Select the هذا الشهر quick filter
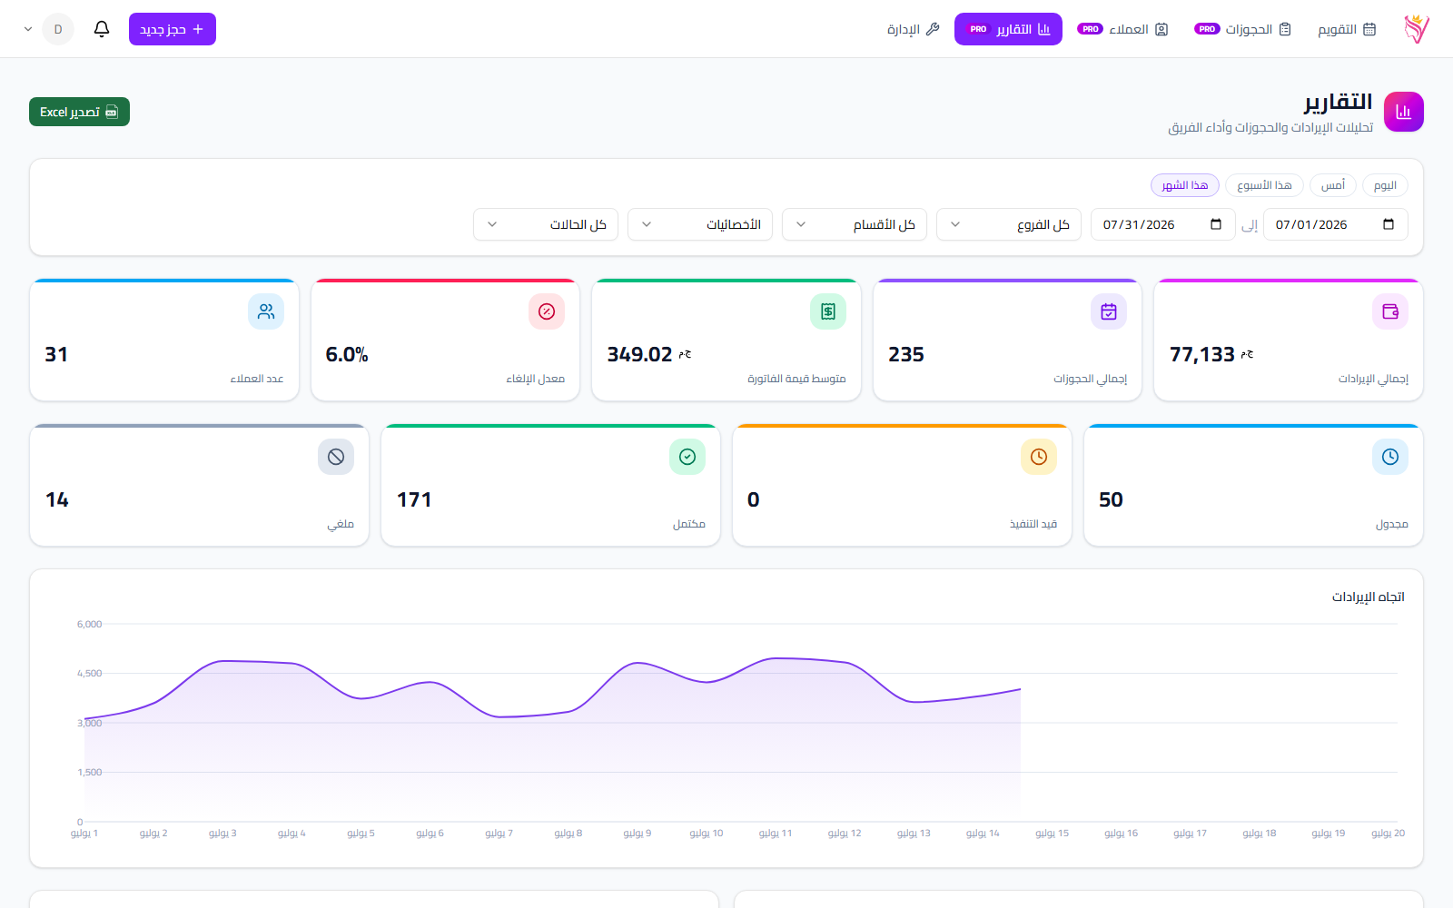1453x908 pixels. coord(1185,185)
